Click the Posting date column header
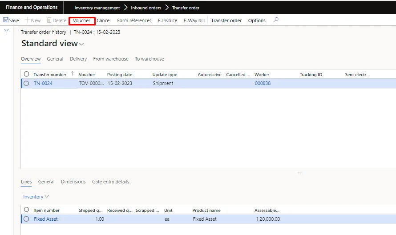This screenshot has height=235, width=396. (x=119, y=74)
